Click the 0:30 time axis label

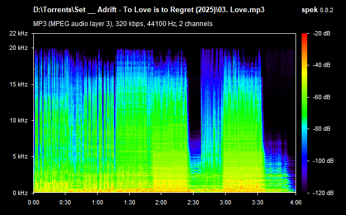(x=65, y=202)
